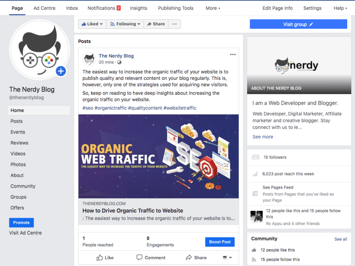Click 15 followers text

pos(275,157)
